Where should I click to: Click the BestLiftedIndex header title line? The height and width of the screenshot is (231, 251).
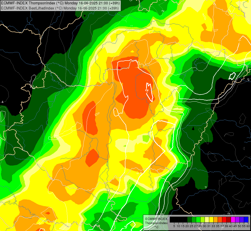60,8
